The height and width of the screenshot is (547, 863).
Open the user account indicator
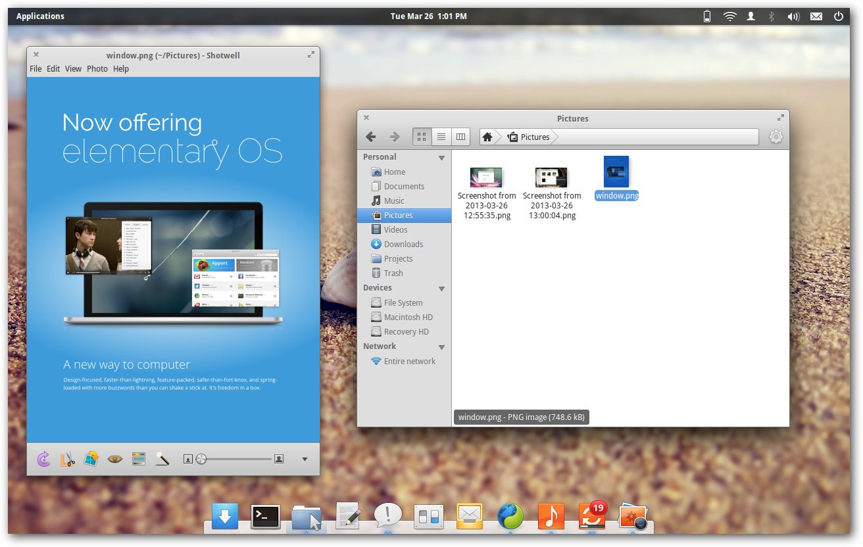[751, 16]
